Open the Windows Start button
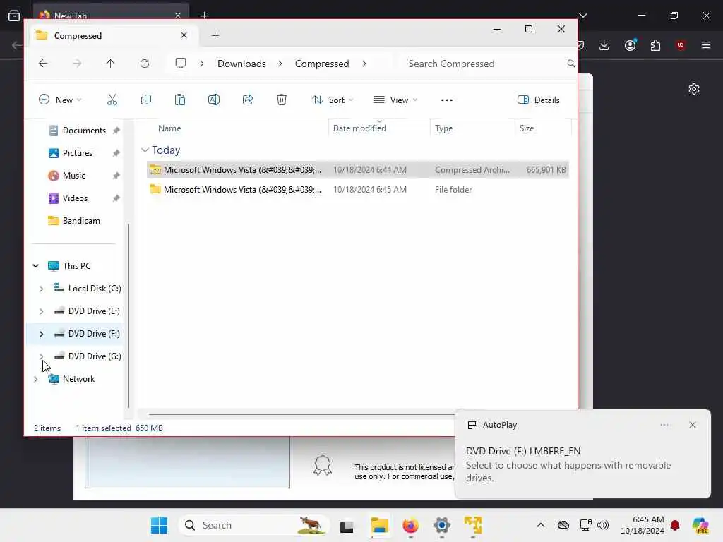The height and width of the screenshot is (542, 723). pos(159,525)
